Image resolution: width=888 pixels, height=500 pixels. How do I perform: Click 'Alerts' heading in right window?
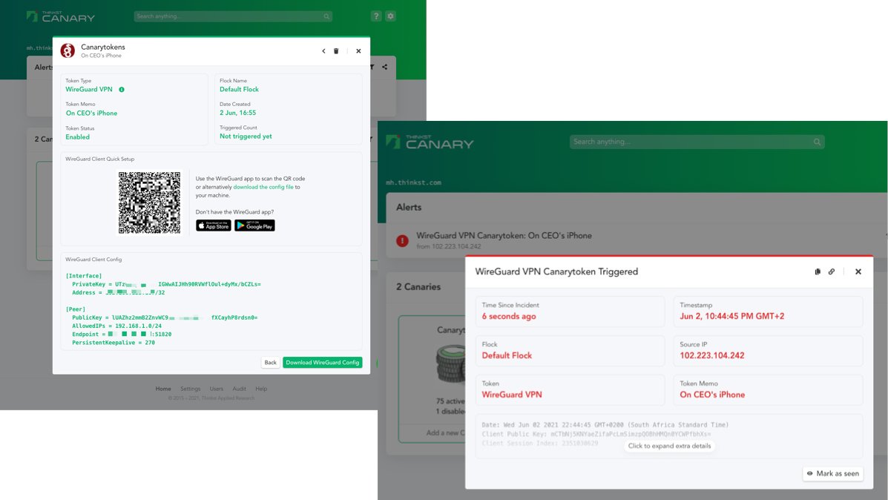[409, 207]
